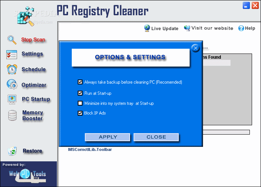Enable Minimize into my system tray at Start-up
This screenshot has width=261, height=187.
(80, 103)
